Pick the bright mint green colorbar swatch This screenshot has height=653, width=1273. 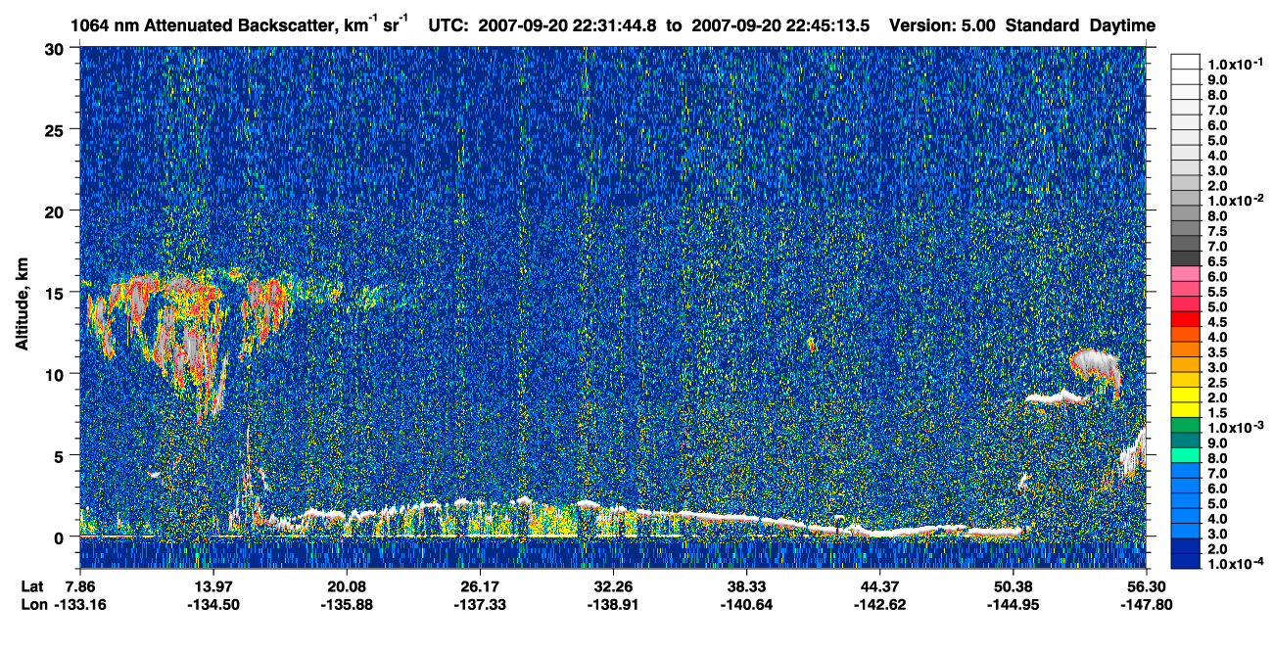point(1186,456)
